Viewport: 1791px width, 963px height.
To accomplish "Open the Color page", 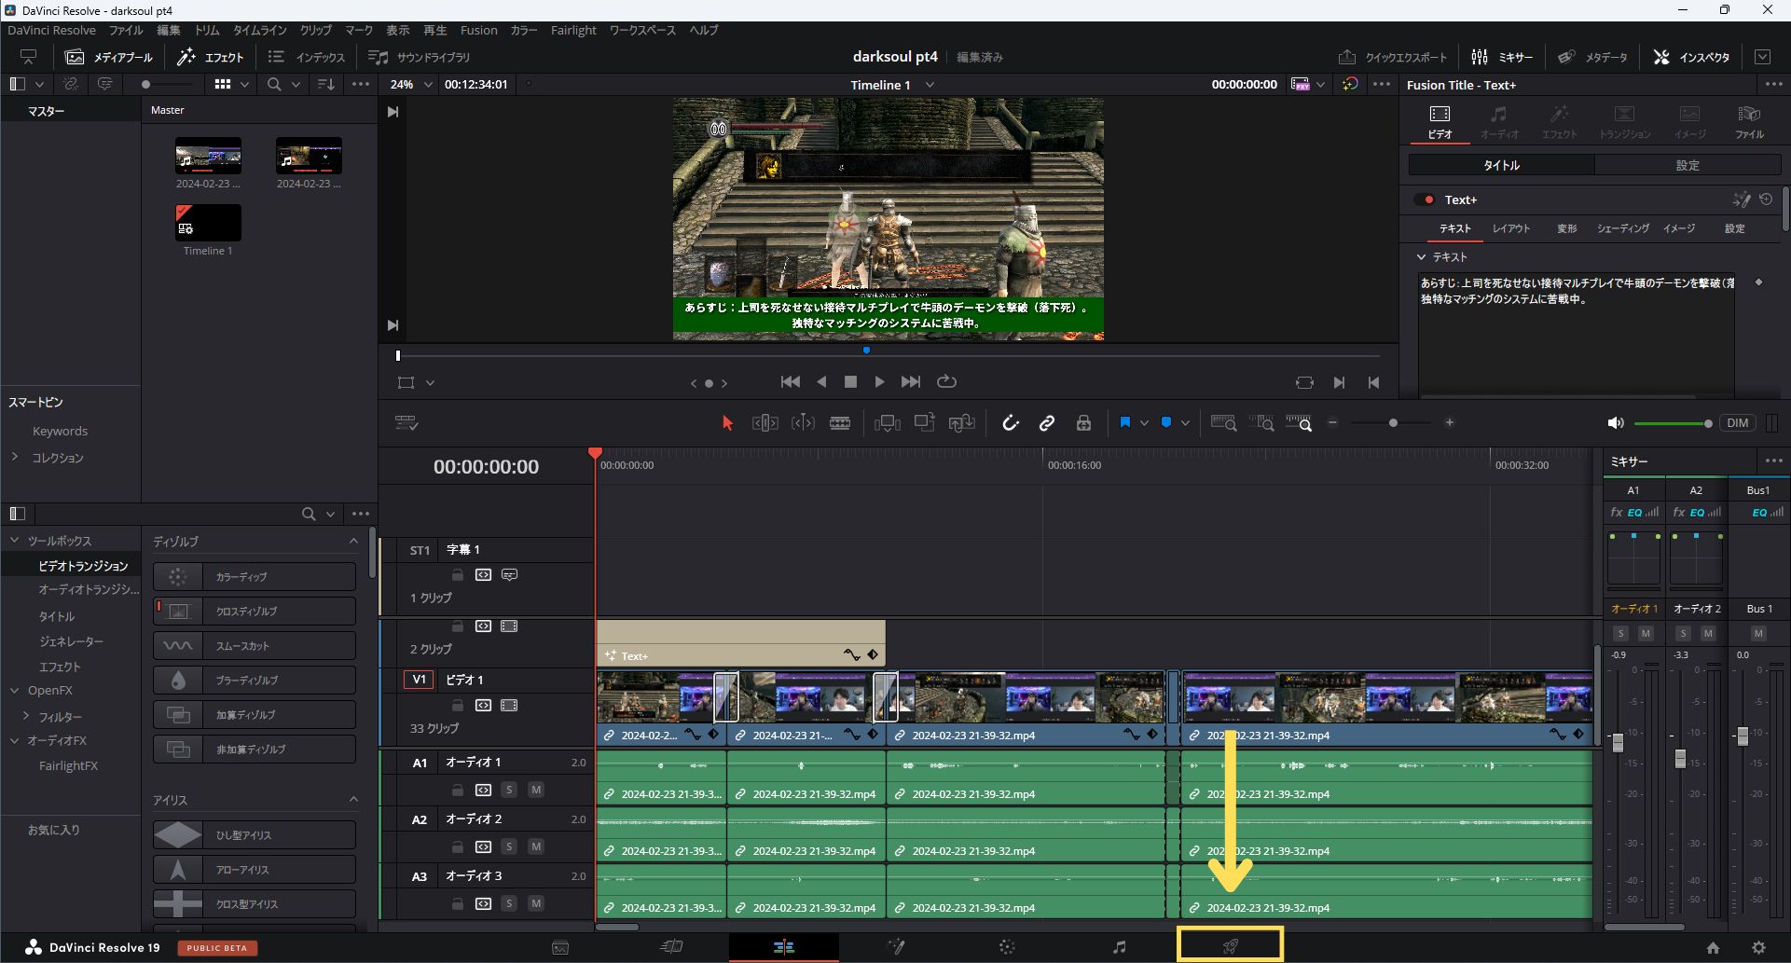I will 1007,946.
